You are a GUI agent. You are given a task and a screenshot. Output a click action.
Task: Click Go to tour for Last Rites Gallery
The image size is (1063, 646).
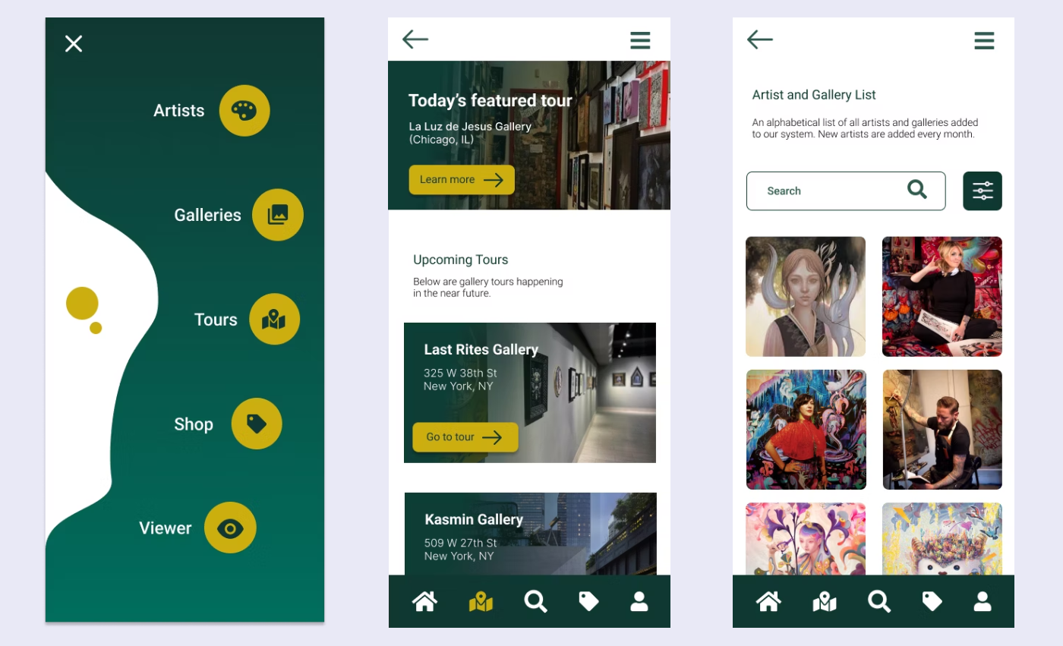[x=465, y=437]
